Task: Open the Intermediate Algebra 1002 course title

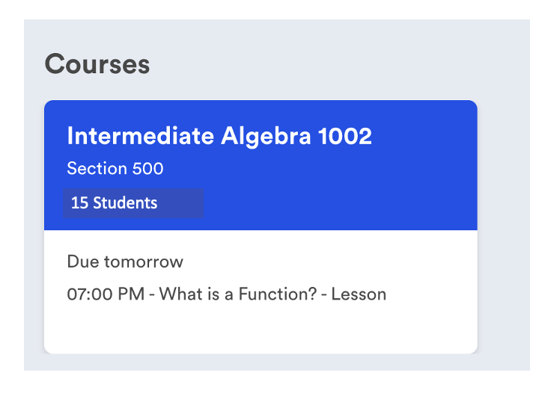Action: (x=219, y=137)
